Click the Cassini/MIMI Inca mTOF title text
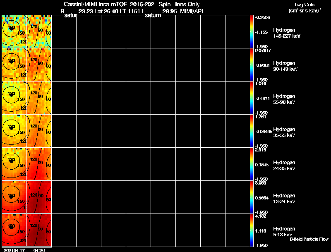 95,4
